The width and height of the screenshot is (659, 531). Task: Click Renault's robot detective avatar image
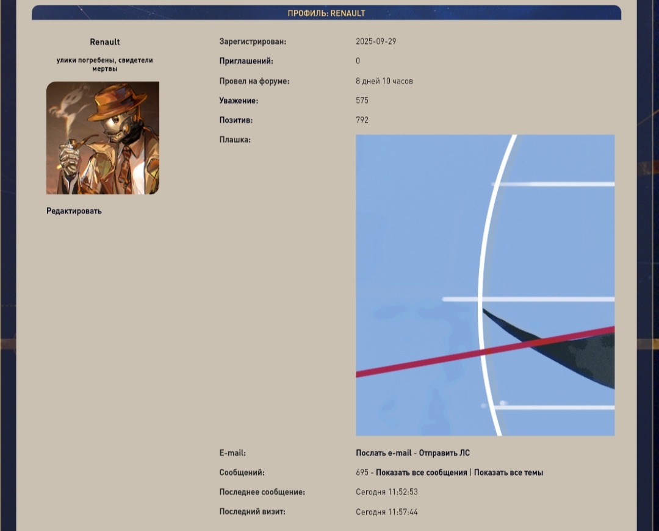point(103,138)
